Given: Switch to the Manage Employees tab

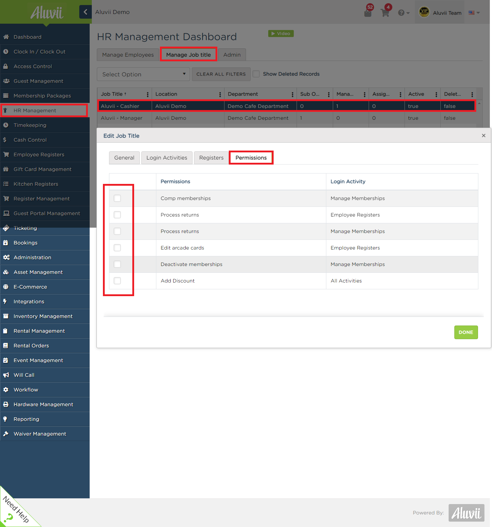Looking at the screenshot, I should coord(128,54).
